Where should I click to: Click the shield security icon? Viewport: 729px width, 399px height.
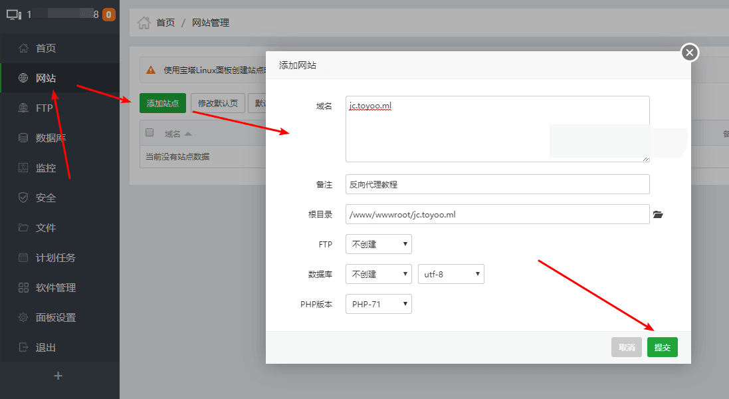tap(24, 198)
